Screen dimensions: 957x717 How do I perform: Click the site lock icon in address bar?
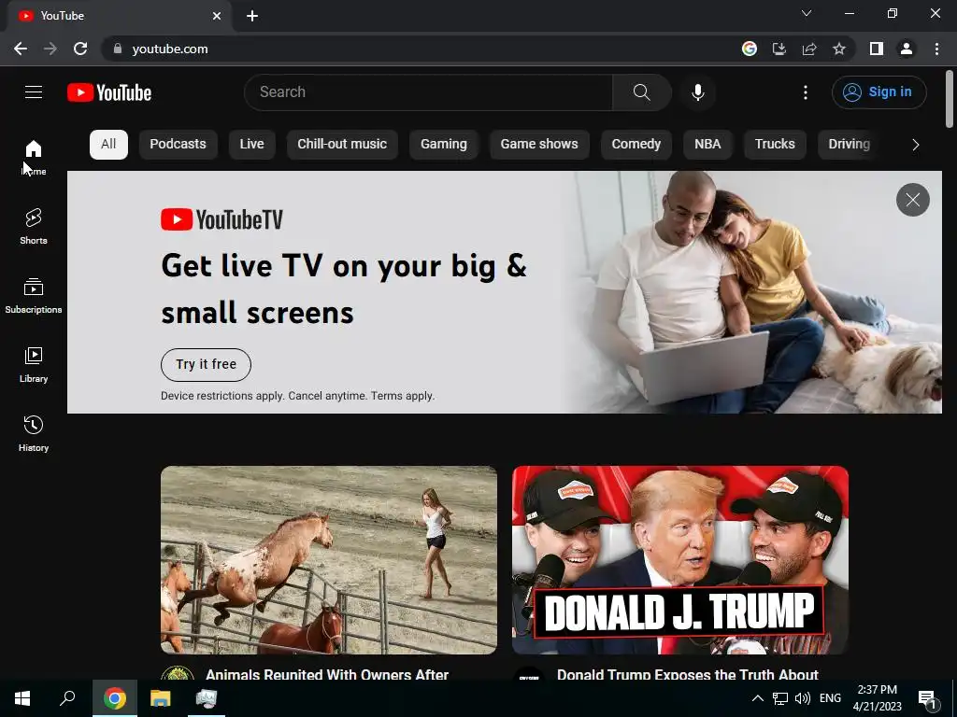click(117, 49)
